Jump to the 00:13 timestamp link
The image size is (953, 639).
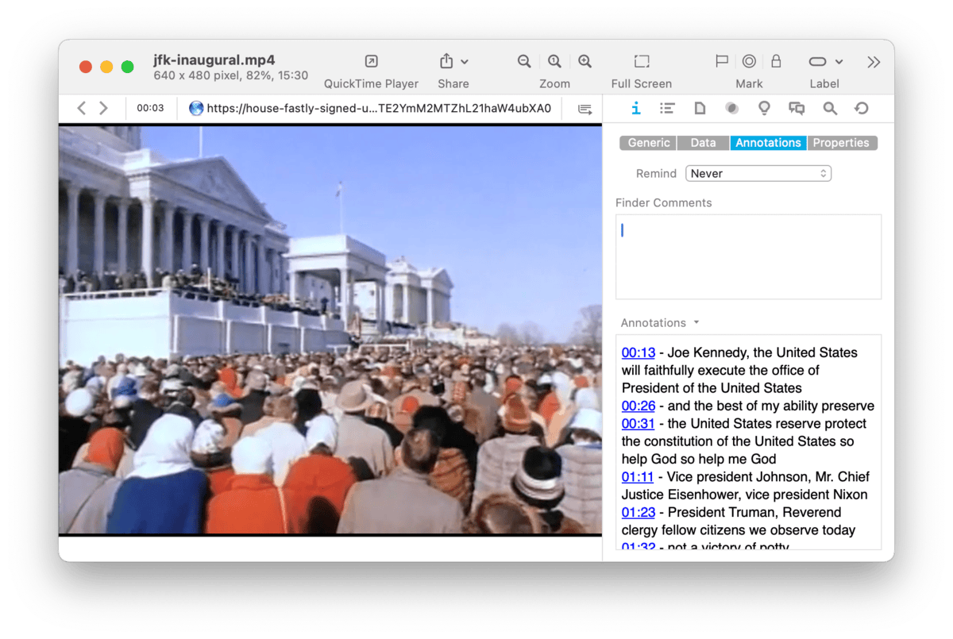pos(638,352)
